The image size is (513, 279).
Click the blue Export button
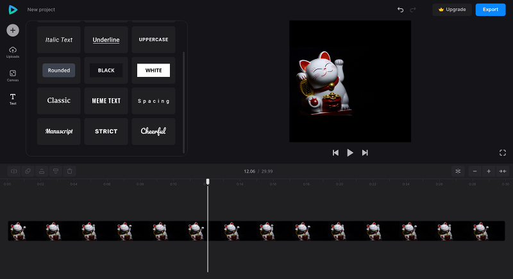coord(491,10)
